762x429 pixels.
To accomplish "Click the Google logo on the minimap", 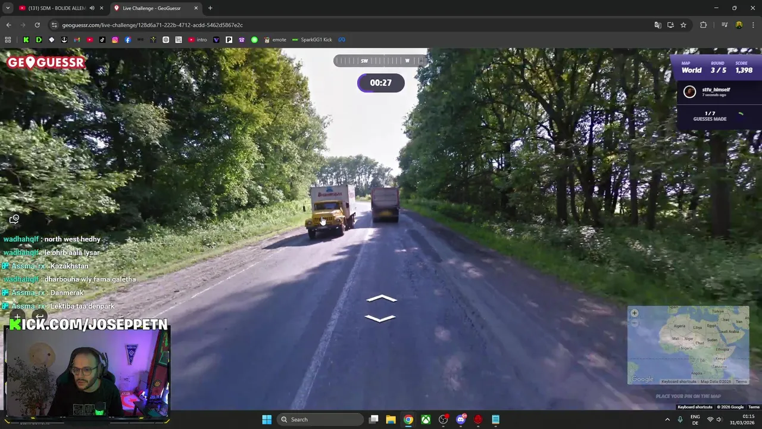I will pos(642,380).
